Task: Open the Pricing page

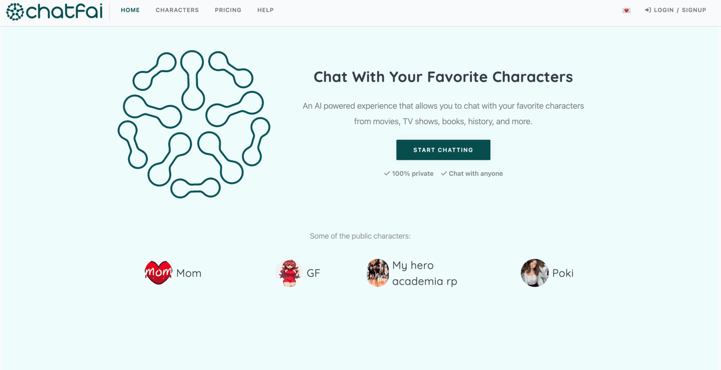Action: click(228, 10)
